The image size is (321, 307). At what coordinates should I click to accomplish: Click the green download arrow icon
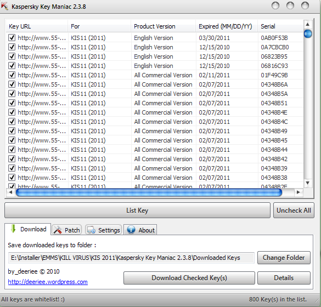(x=13, y=229)
